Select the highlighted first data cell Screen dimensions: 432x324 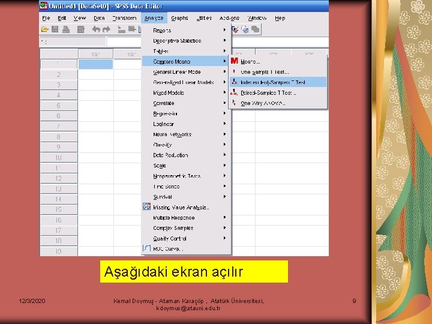(x=95, y=64)
